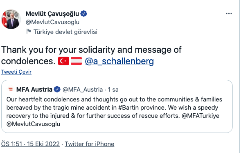Viewport: 241px width, 153px height.
Task: Click the Turkish flag emoji
Action: 64,61
